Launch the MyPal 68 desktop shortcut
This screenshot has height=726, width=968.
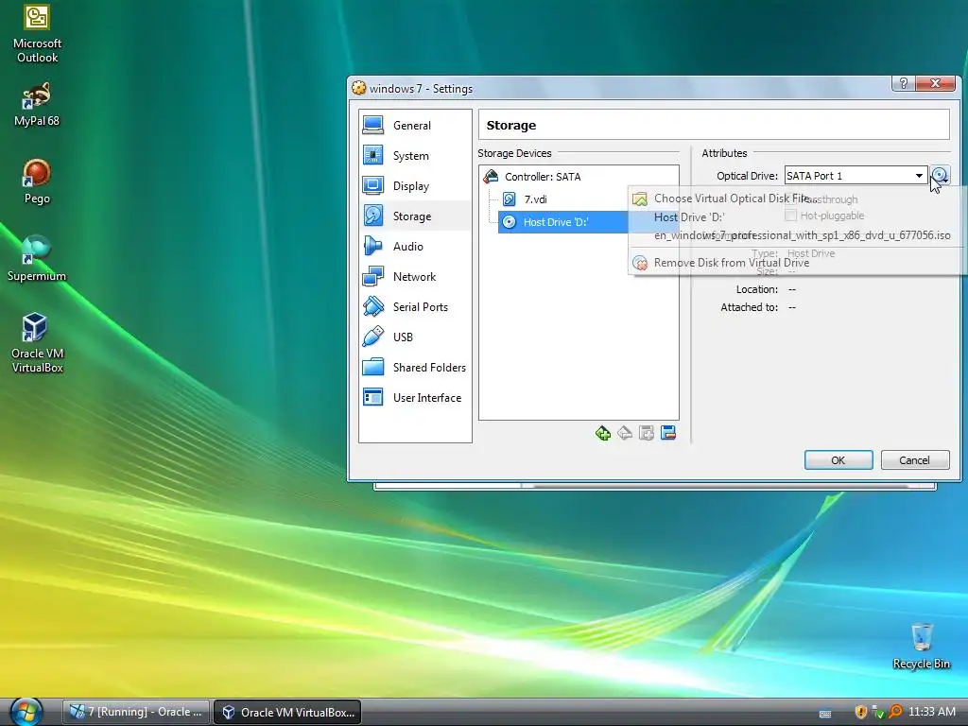pos(37,105)
